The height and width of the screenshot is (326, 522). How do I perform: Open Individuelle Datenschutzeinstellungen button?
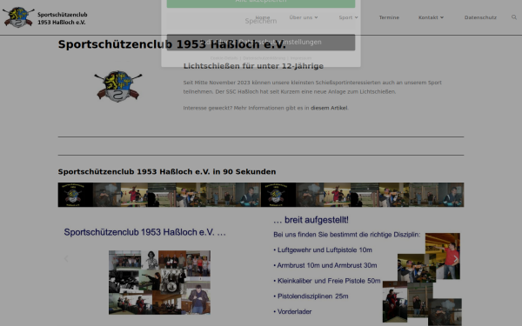(261, 43)
